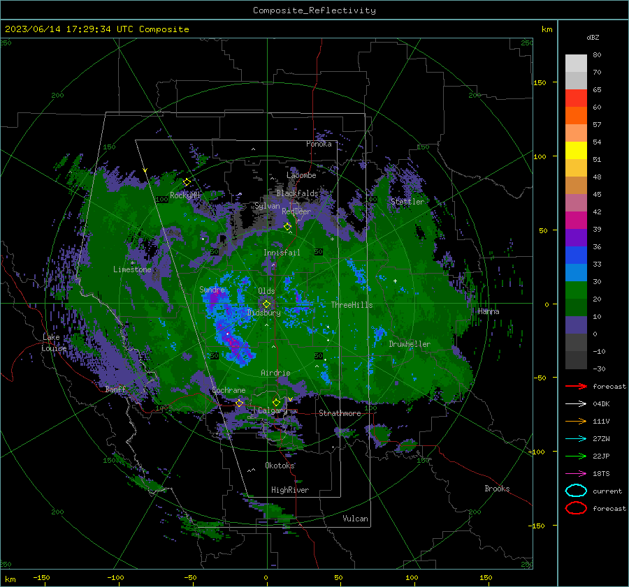
Task: Click the Blackfalds town label
Action: [x=297, y=193]
